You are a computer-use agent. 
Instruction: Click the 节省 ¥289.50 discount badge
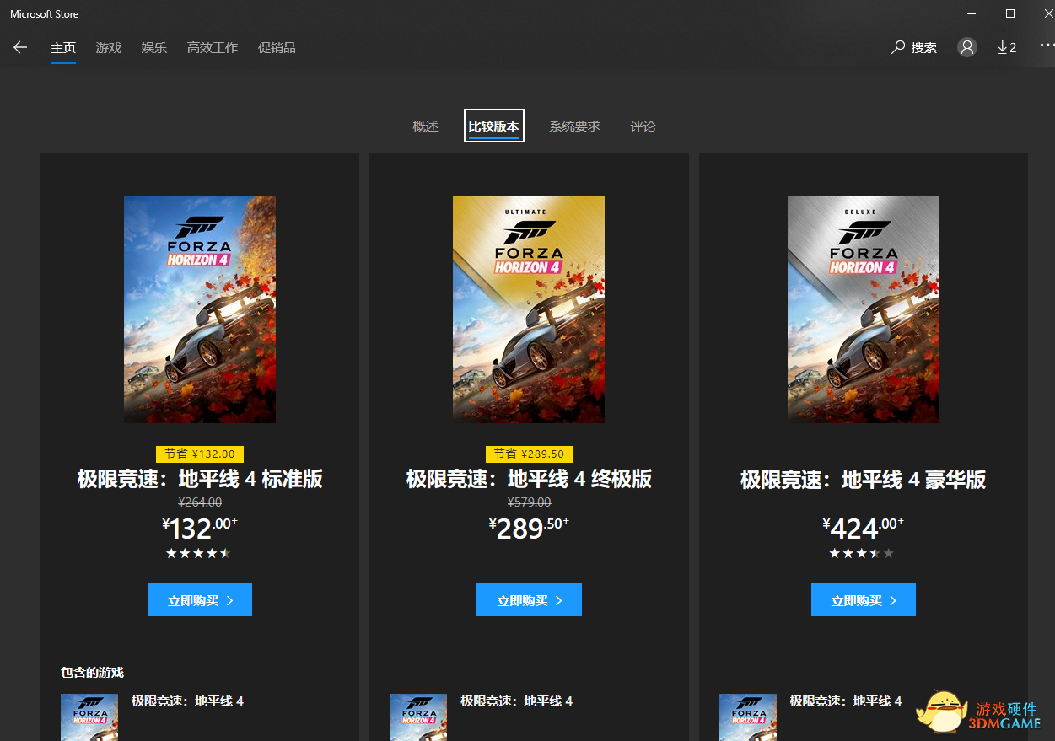529,454
